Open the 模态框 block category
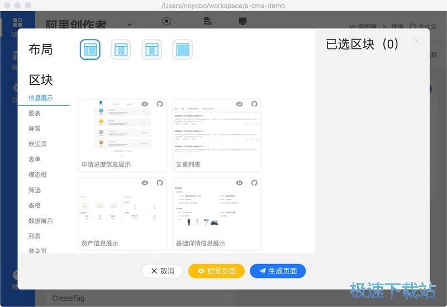Image resolution: width=447 pixels, height=307 pixels. pyautogui.click(x=37, y=175)
